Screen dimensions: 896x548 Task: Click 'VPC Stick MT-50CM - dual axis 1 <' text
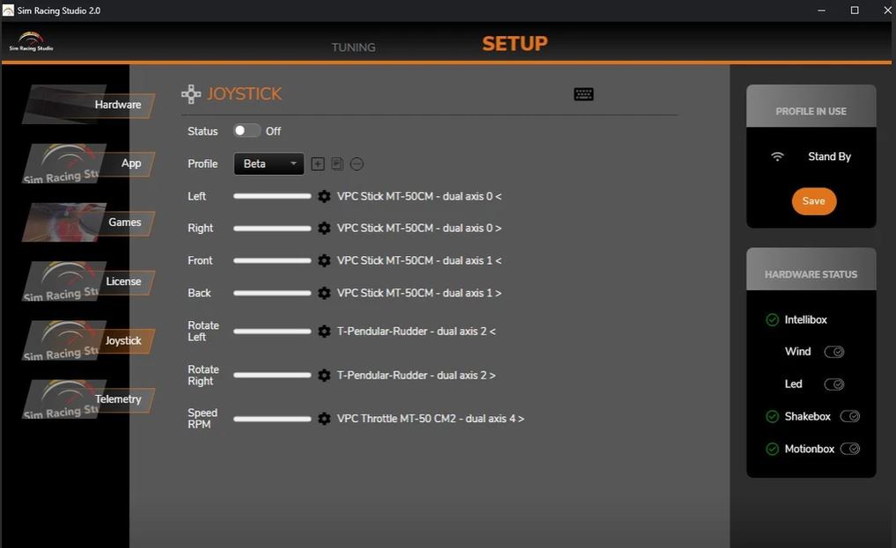point(420,261)
